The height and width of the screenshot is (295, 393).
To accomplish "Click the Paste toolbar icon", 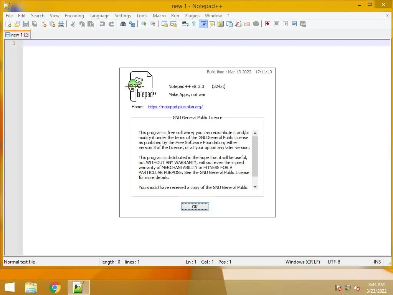I will click(x=91, y=24).
